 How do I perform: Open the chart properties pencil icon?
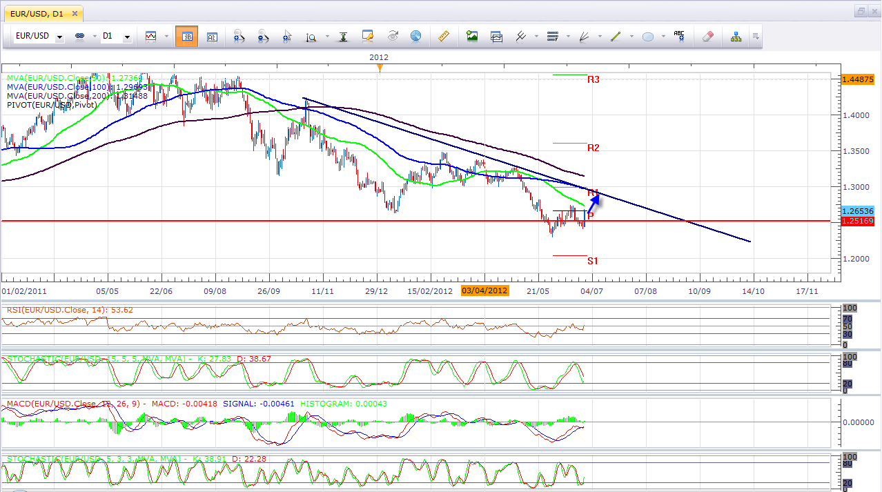(368, 36)
